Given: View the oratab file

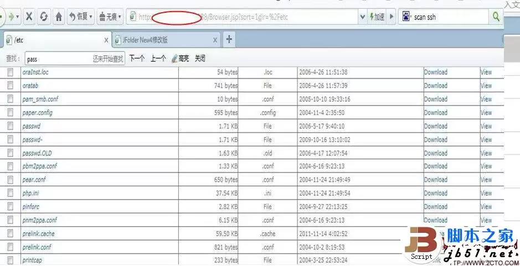Looking at the screenshot, I should (x=486, y=86).
